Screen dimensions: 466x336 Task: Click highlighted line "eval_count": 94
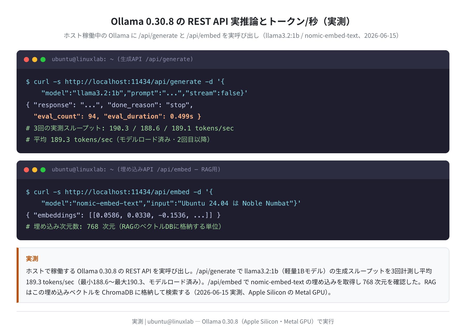(117, 116)
